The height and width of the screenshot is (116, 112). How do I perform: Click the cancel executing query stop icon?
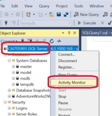tap(102, 23)
